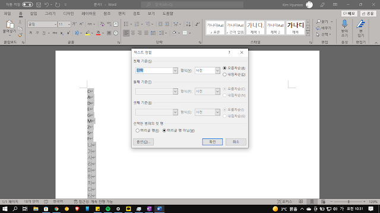
Task: Open the File (파일) tab
Action: point(8,14)
